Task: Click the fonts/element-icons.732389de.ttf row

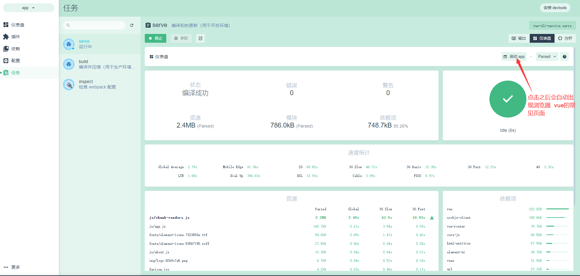Action: point(292,235)
